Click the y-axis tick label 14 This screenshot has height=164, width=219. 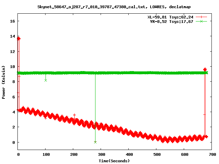[x=12, y=36]
